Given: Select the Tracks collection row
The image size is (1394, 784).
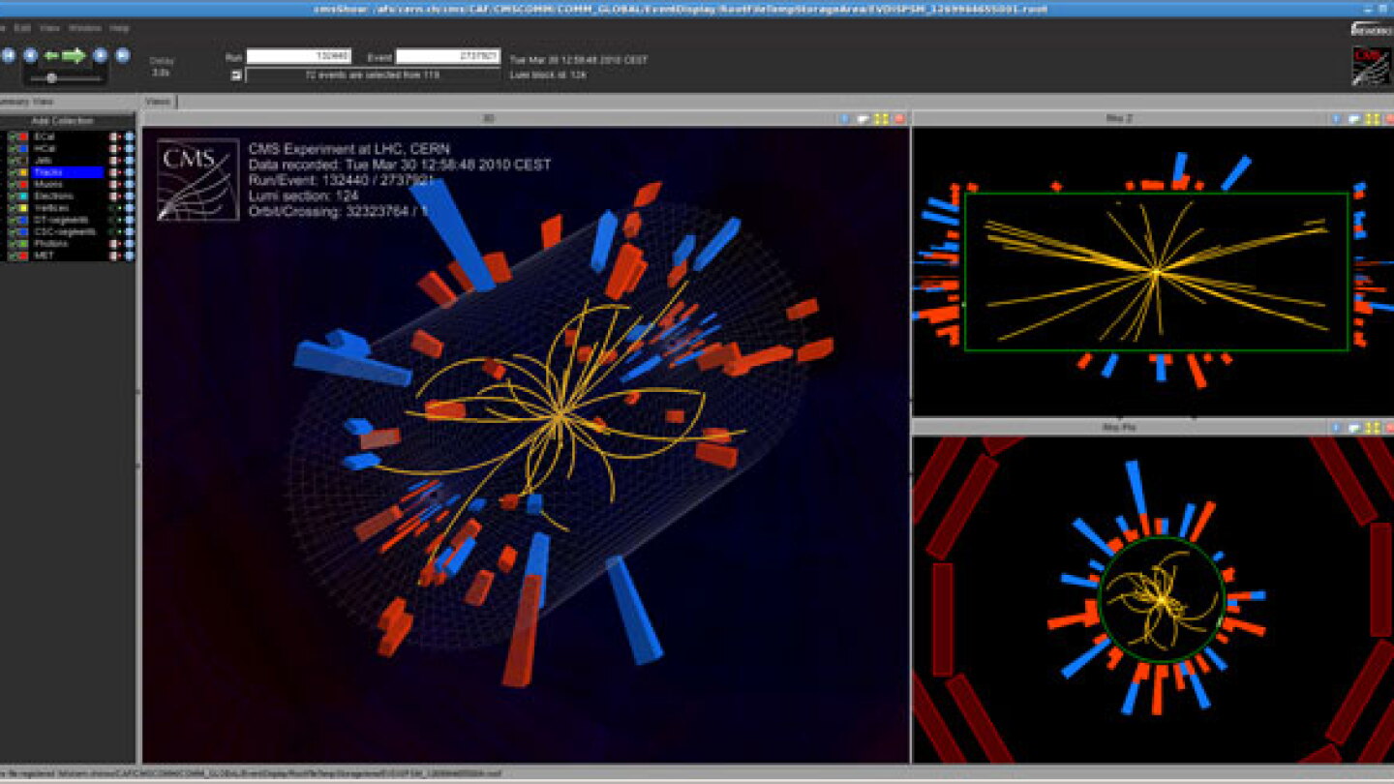Looking at the screenshot, I should tap(68, 172).
